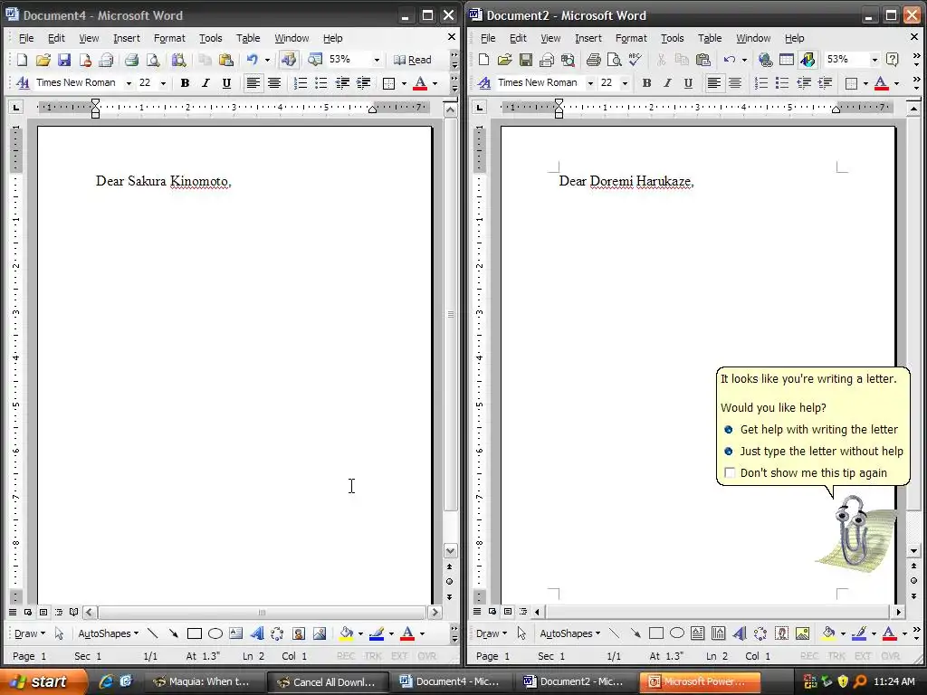Screen dimensions: 927x695
Task: Click Font Color button in Document4 Formatting toolbar
Action: tap(420, 82)
